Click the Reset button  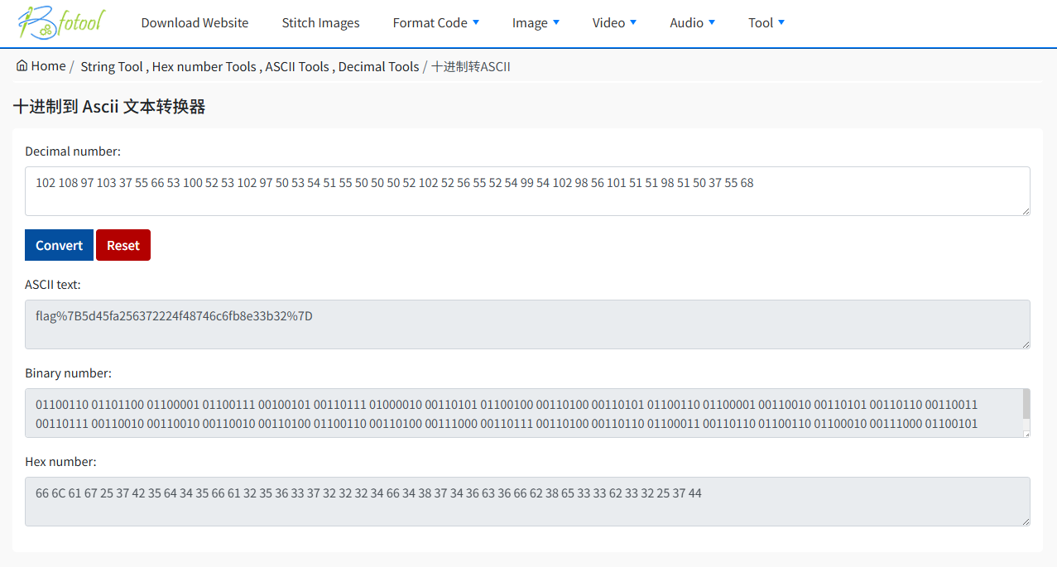coord(123,245)
